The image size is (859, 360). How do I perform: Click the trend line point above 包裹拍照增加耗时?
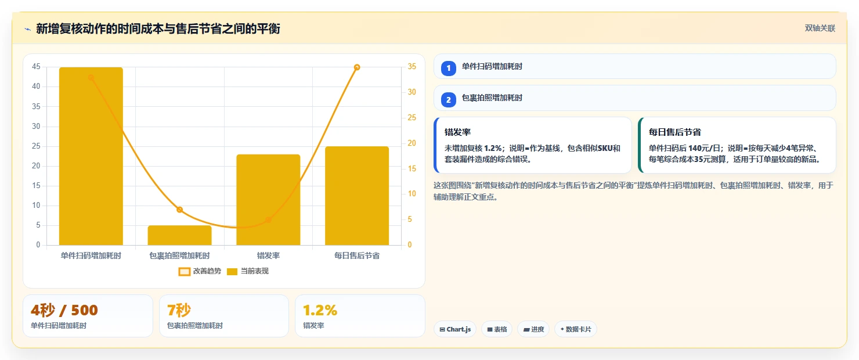click(179, 210)
